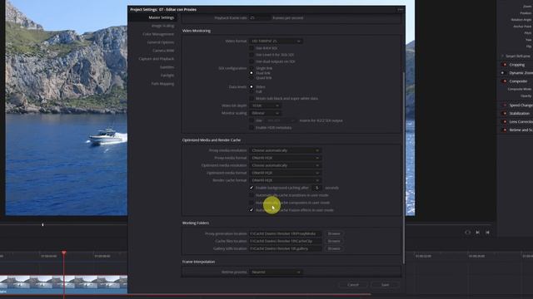The height and width of the screenshot is (299, 533).
Task: Choose Video data levels radio
Action: [252, 86]
